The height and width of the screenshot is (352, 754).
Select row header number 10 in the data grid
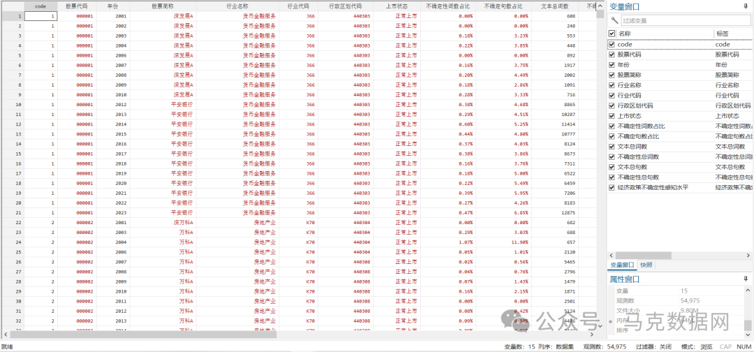click(12, 104)
